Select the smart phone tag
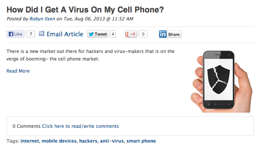This screenshot has width=261, height=149. coord(141,141)
